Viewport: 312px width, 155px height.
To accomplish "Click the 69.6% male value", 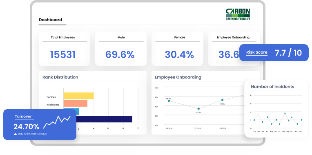I will point(120,54).
